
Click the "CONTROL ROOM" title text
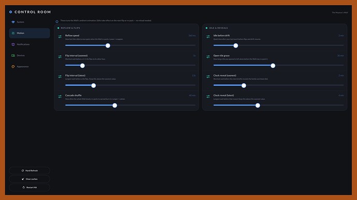click(x=33, y=12)
